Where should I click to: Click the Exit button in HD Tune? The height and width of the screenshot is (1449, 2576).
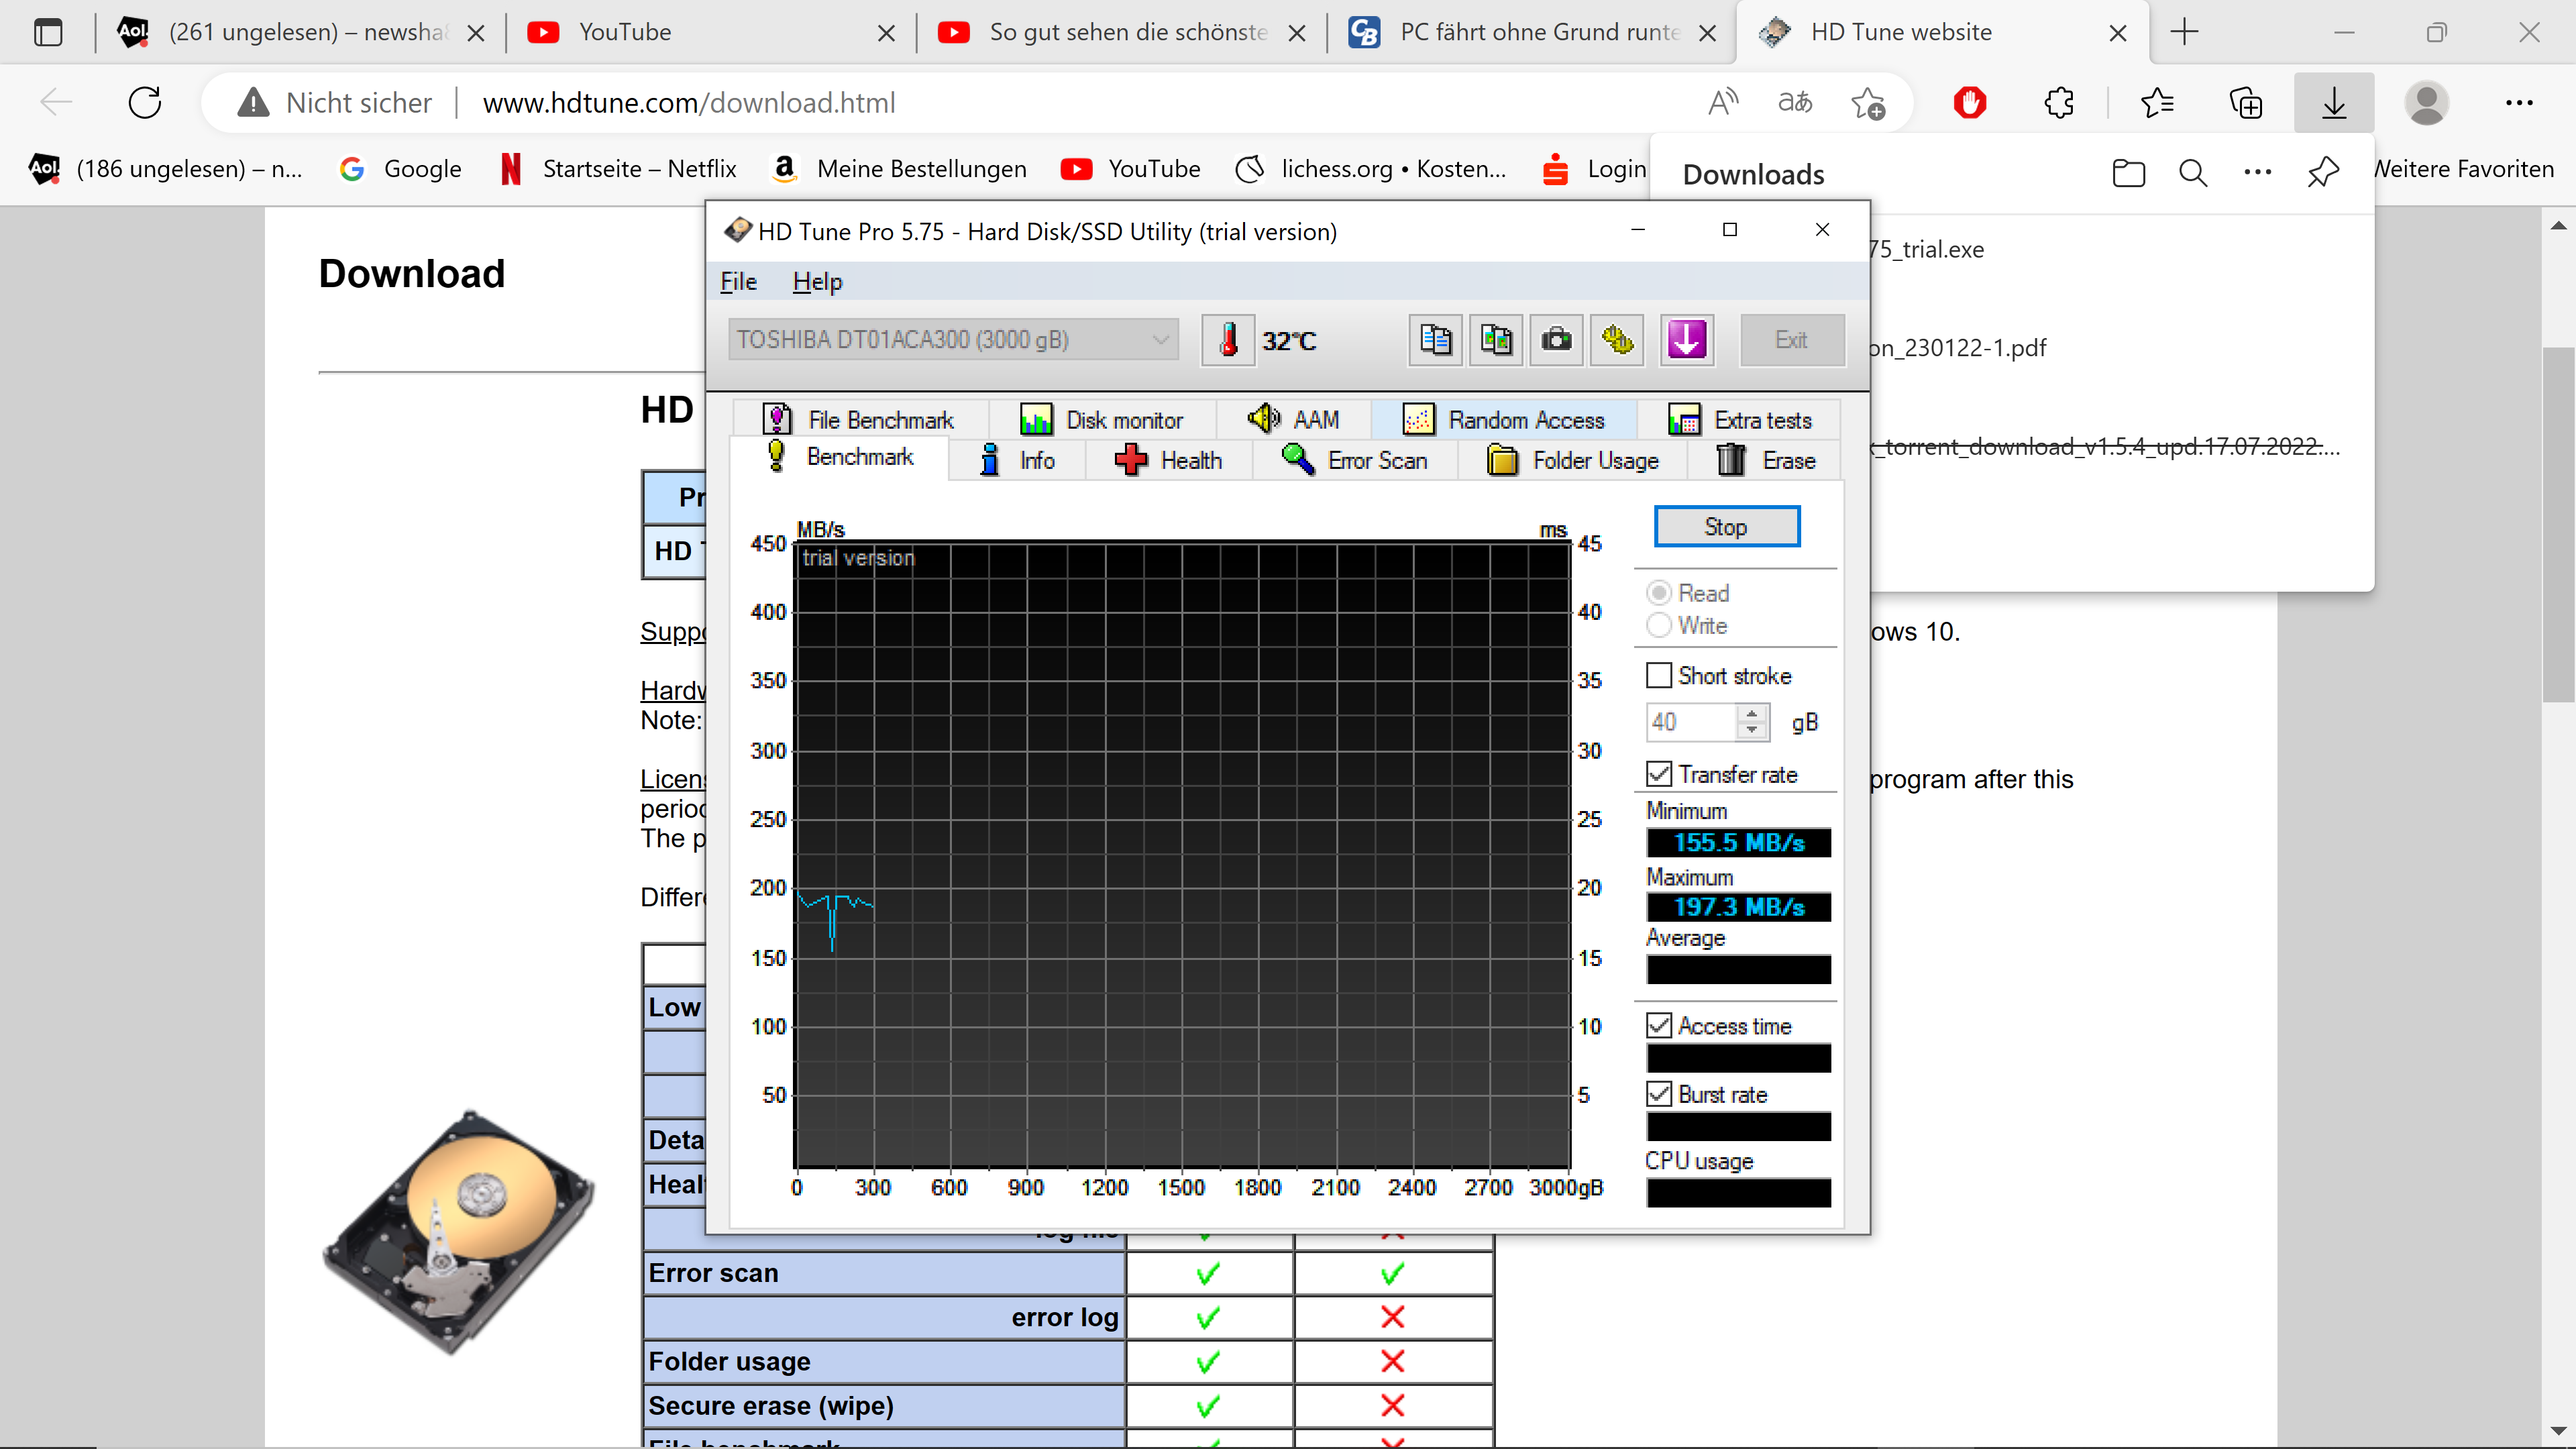[1791, 340]
